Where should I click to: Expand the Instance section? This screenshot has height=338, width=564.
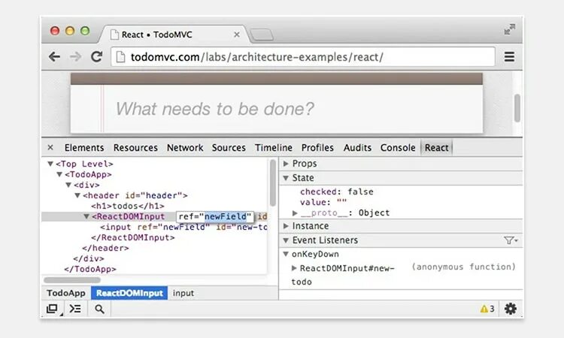[287, 226]
